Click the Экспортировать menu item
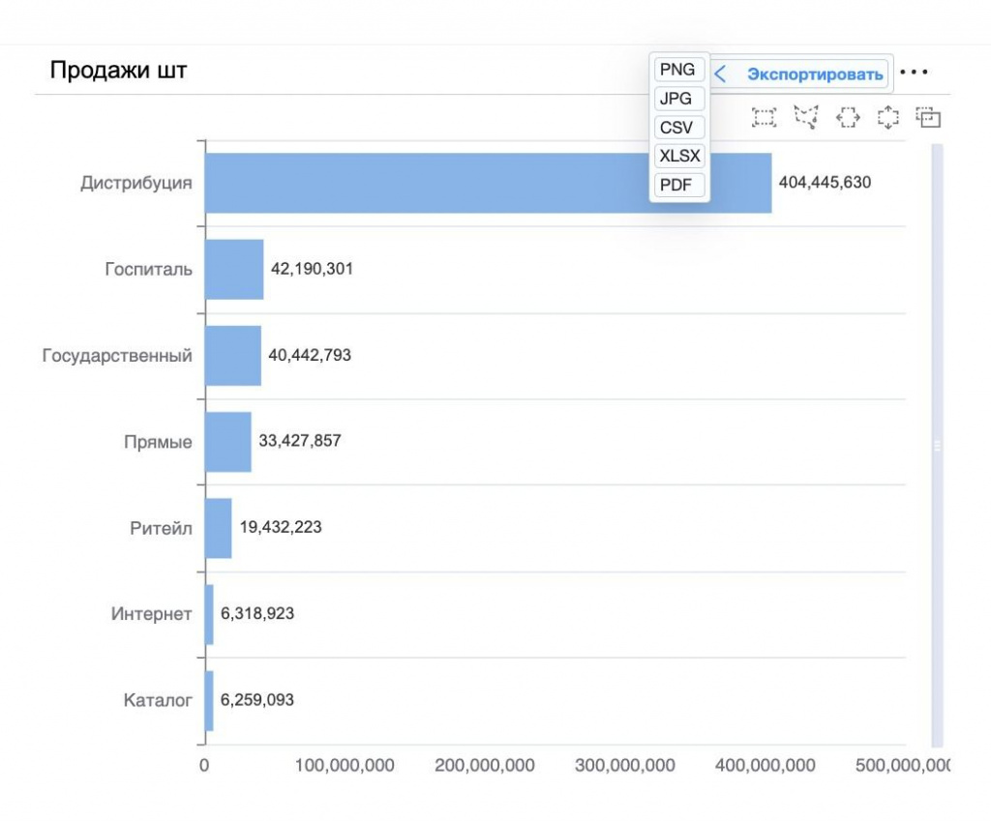 click(814, 73)
